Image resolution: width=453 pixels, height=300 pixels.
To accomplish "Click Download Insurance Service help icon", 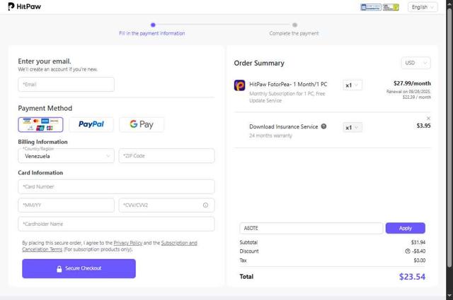I will tap(323, 126).
